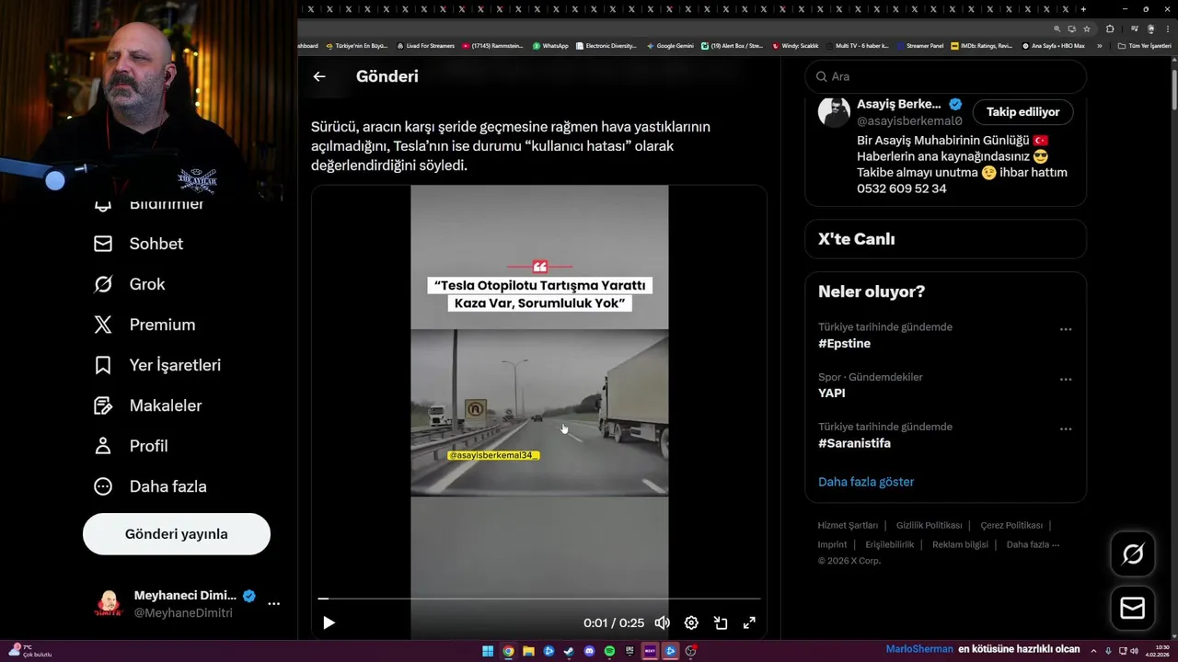The image size is (1178, 662).
Task: Open Tüm Yer İşaretleri folder
Action: coord(1145,45)
